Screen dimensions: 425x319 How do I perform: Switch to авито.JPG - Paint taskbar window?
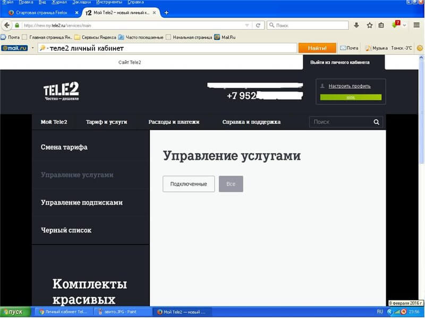tap(122, 312)
